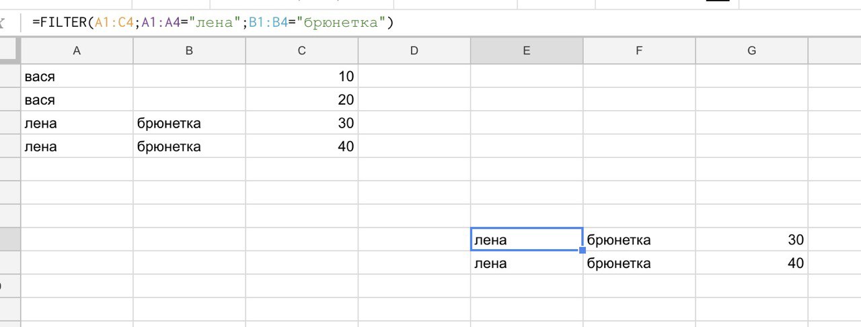Select column B by its header
The width and height of the screenshot is (861, 327).
[x=189, y=51]
